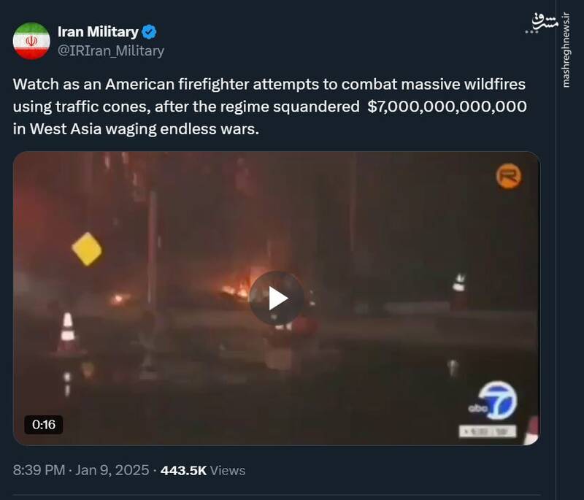The height and width of the screenshot is (500, 584).
Task: Click the blue verified badge
Action: pyautogui.click(x=149, y=32)
